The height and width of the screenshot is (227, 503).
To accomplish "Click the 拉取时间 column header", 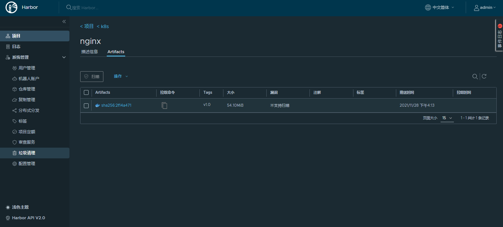I will coord(464,92).
